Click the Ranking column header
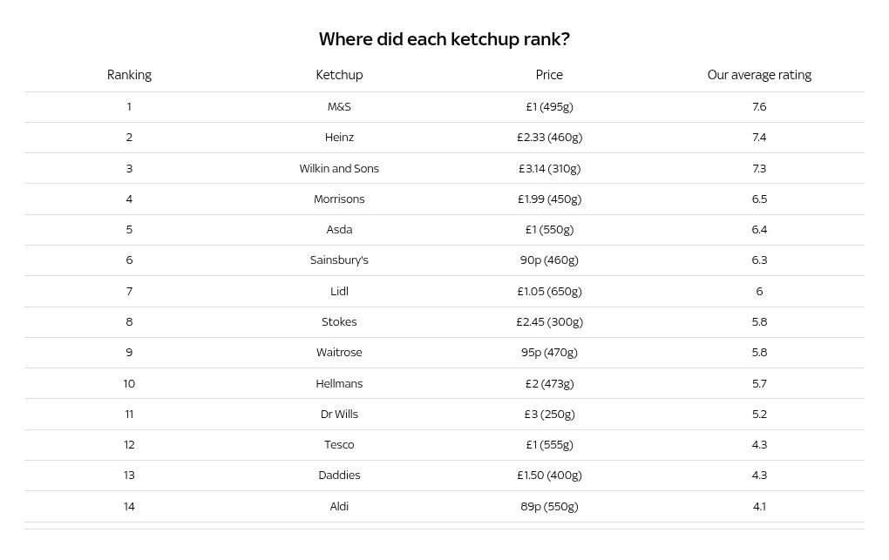This screenshot has width=889, height=560. (x=129, y=75)
